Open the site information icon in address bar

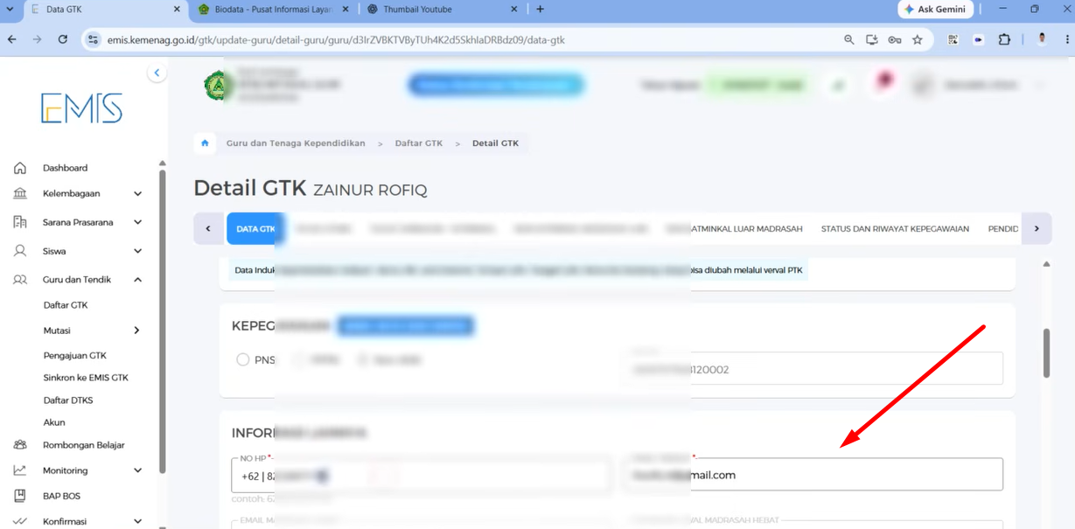coord(94,39)
